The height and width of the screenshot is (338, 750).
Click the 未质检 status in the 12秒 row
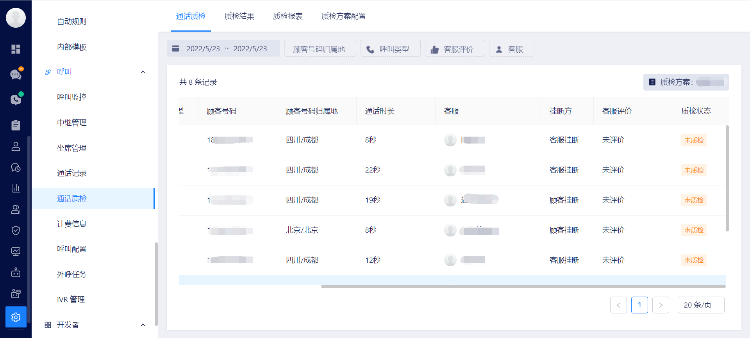694,260
